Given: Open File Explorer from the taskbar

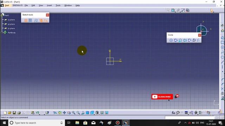Looking at the screenshot, I should (x=77, y=123).
